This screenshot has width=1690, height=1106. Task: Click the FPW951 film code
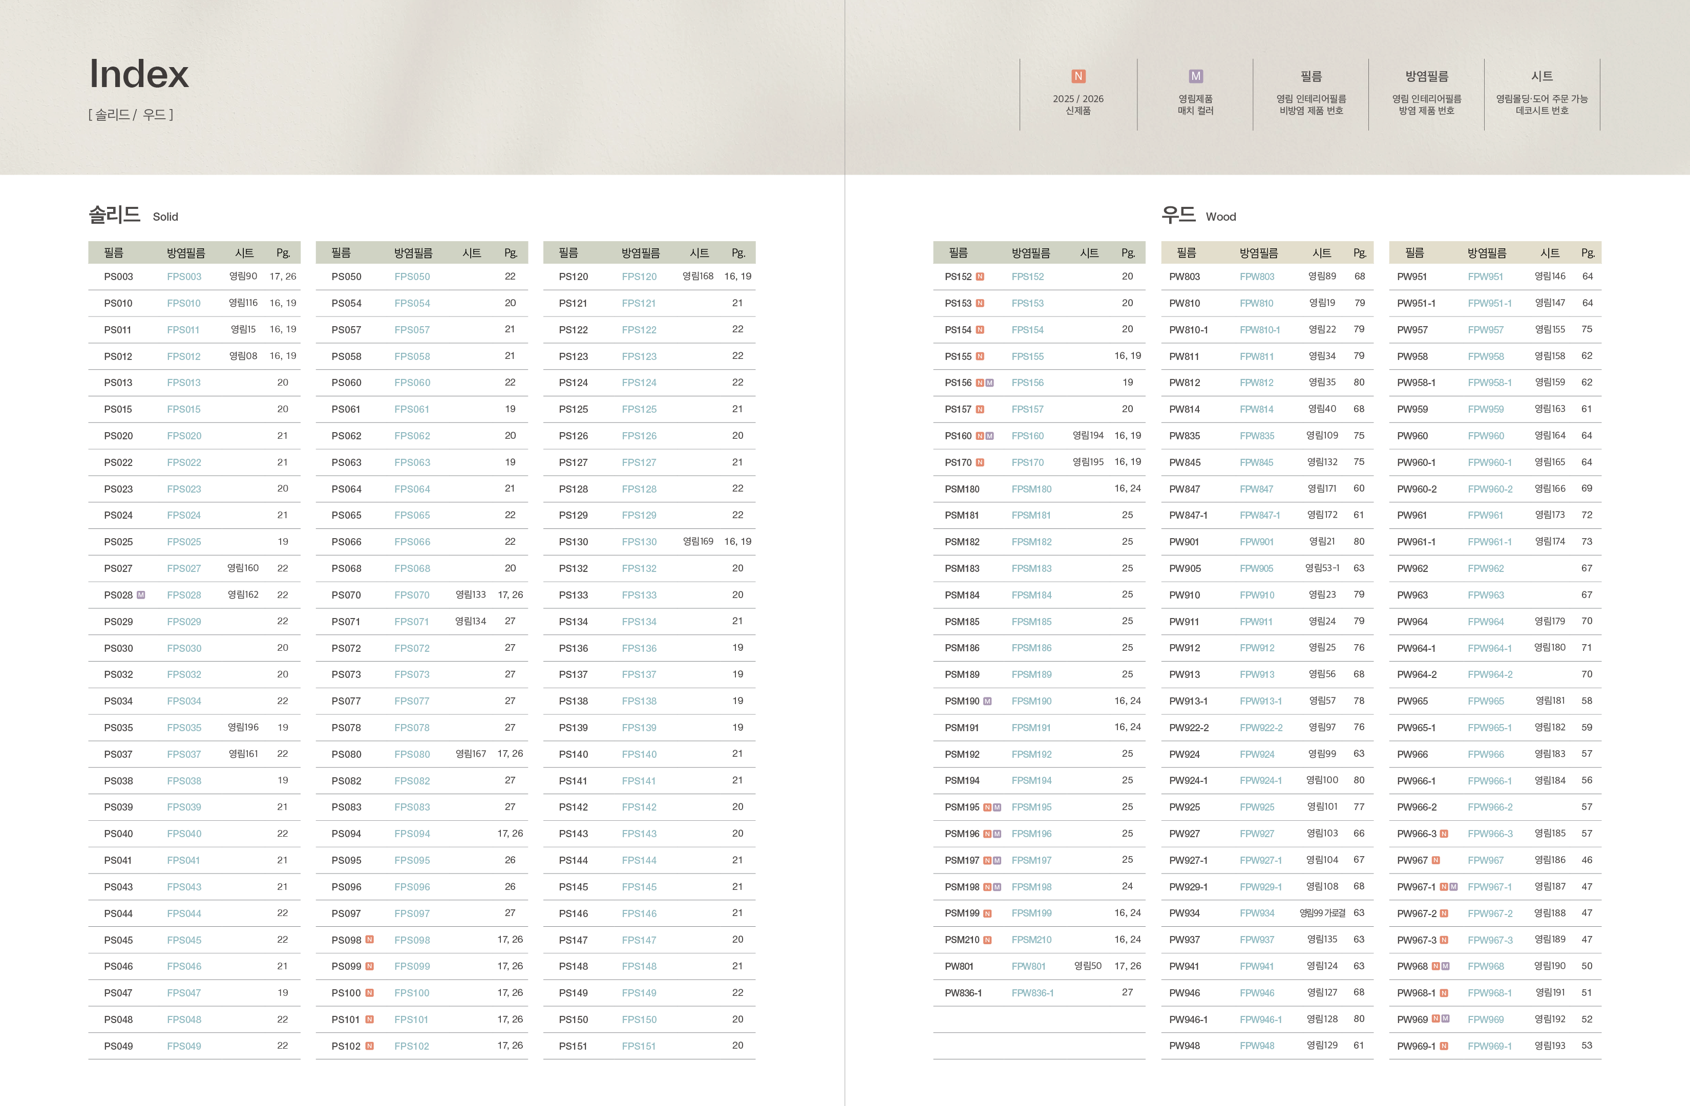pyautogui.click(x=1486, y=276)
